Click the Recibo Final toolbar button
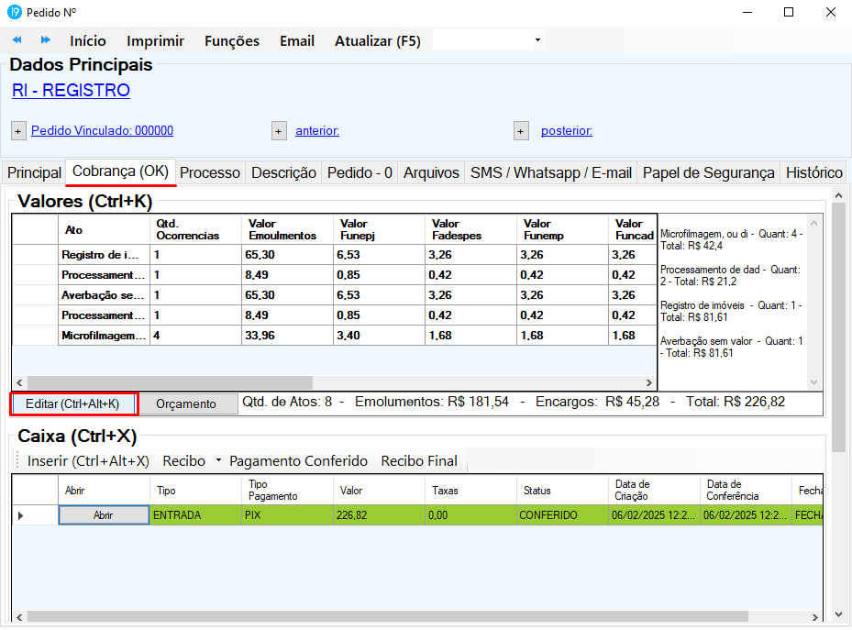 click(x=418, y=461)
